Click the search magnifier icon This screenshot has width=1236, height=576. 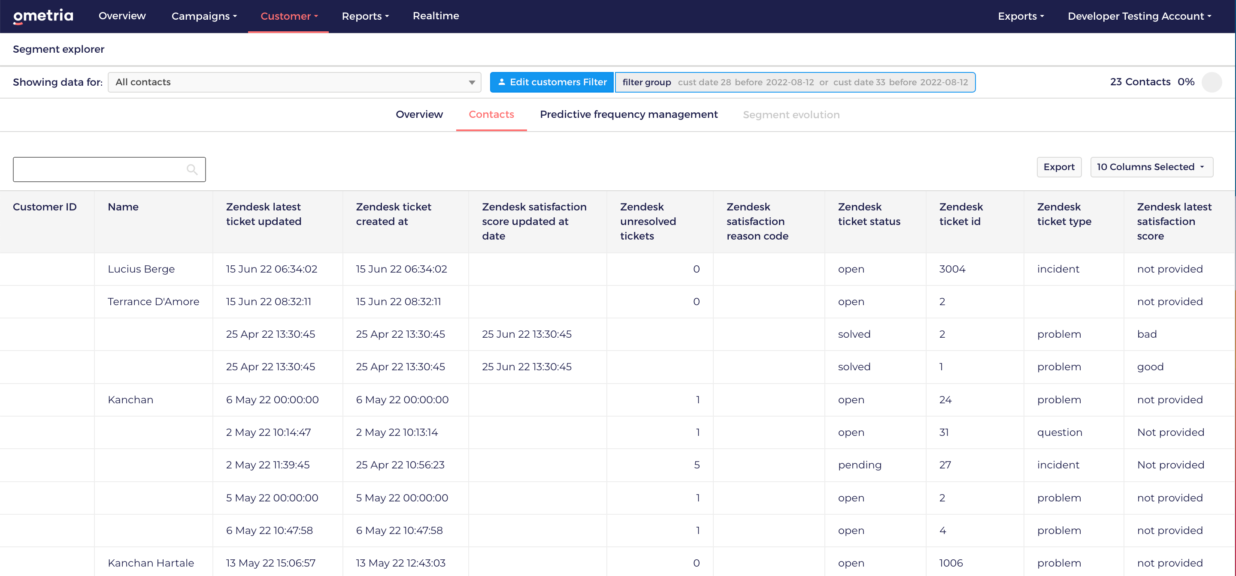pos(192,169)
